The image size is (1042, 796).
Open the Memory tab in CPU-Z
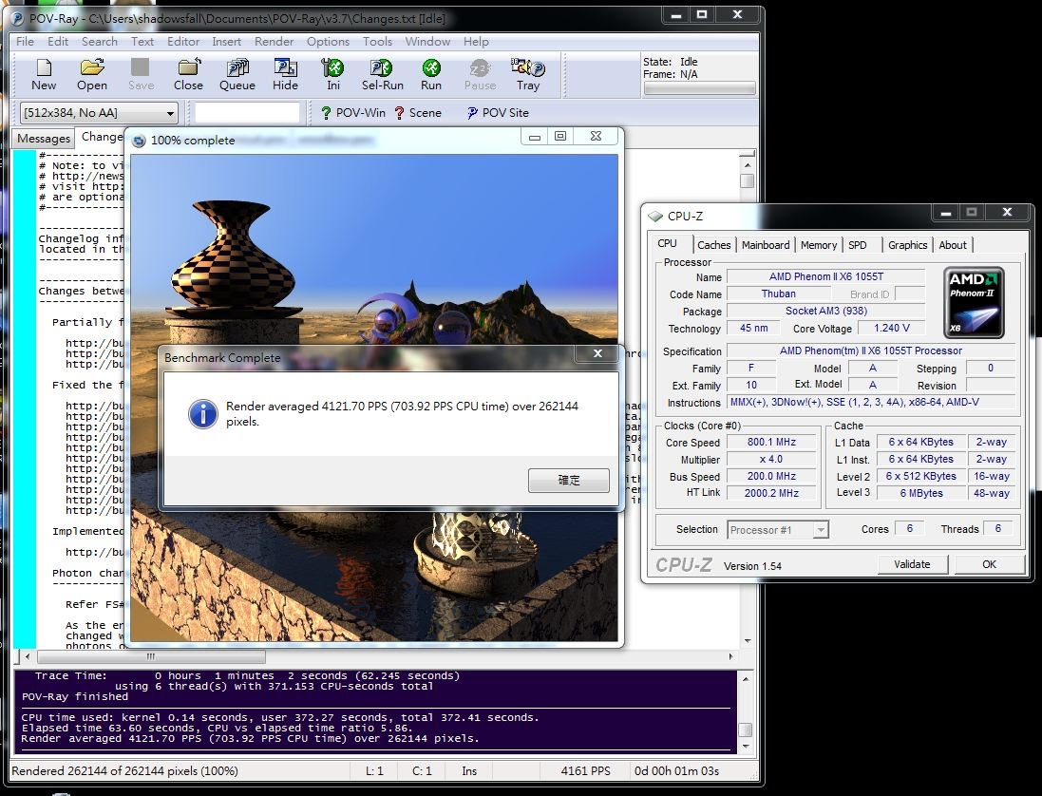click(x=819, y=245)
